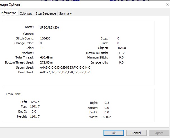This screenshot has height=138, width=170.
Task: Click the Bottom label
Action: point(93,108)
